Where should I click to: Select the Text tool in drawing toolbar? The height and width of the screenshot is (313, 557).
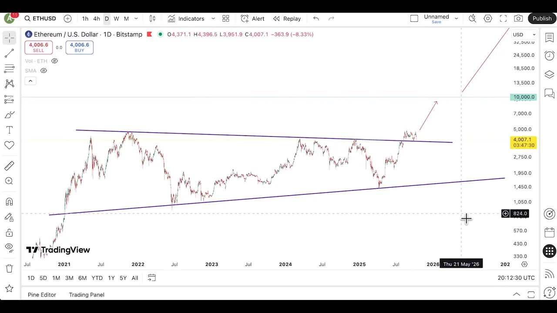(x=9, y=130)
